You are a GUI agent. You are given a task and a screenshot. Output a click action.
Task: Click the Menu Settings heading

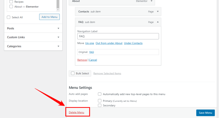click(81, 88)
